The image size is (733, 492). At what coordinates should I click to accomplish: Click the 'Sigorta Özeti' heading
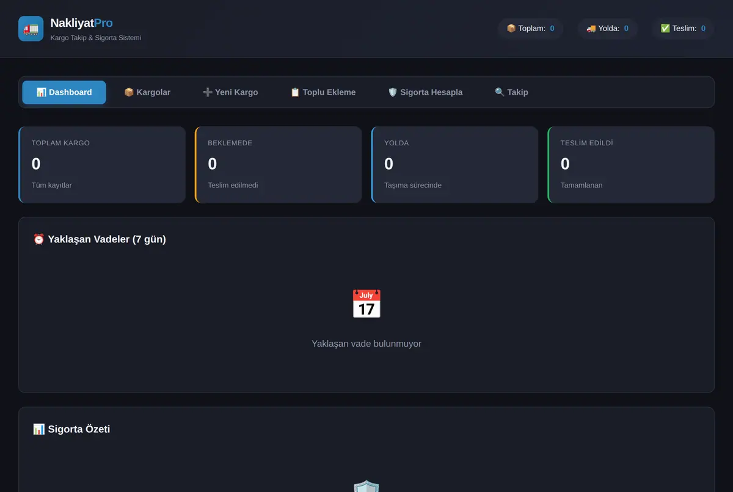point(71,429)
